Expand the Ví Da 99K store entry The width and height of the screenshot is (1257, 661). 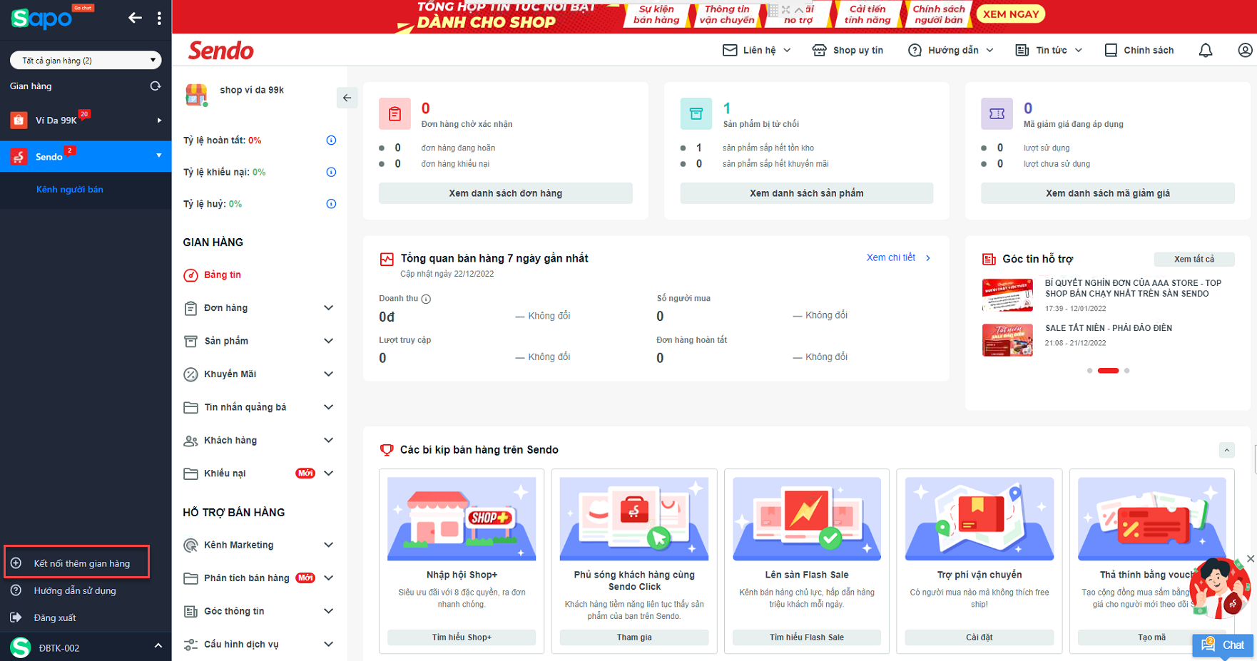click(159, 121)
